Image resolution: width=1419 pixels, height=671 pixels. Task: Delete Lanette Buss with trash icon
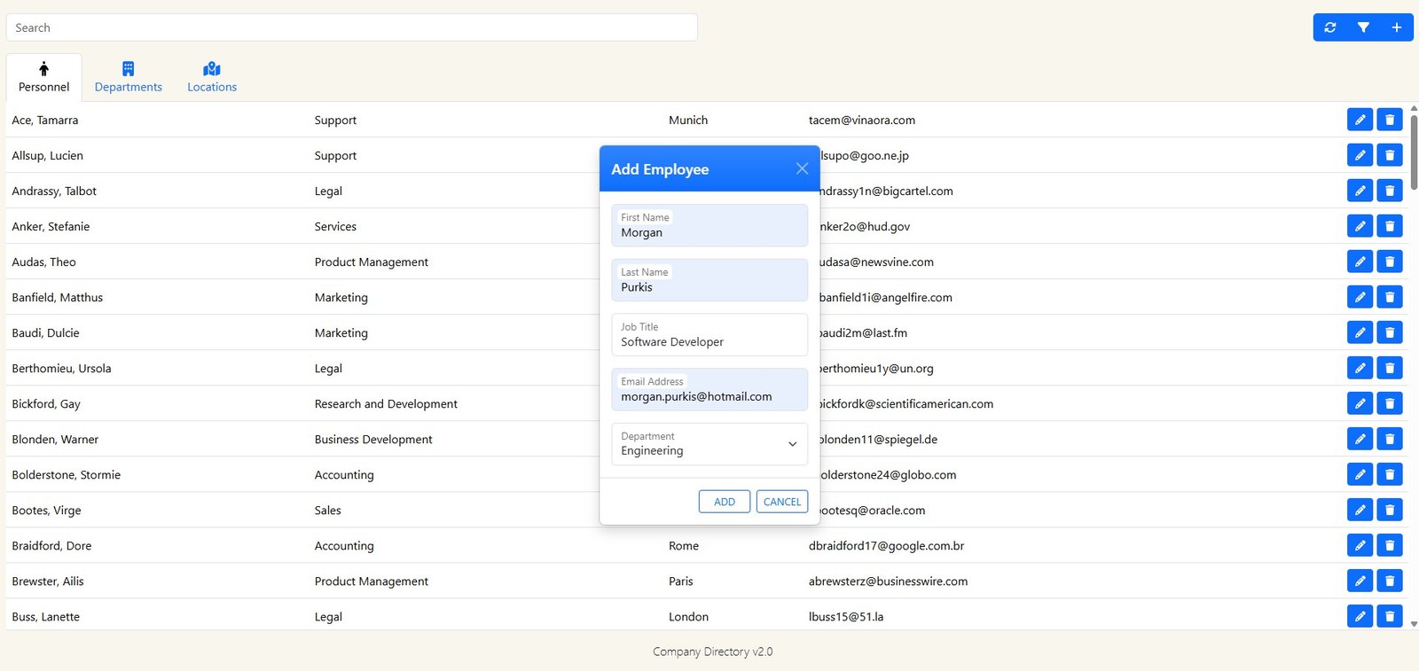point(1390,616)
